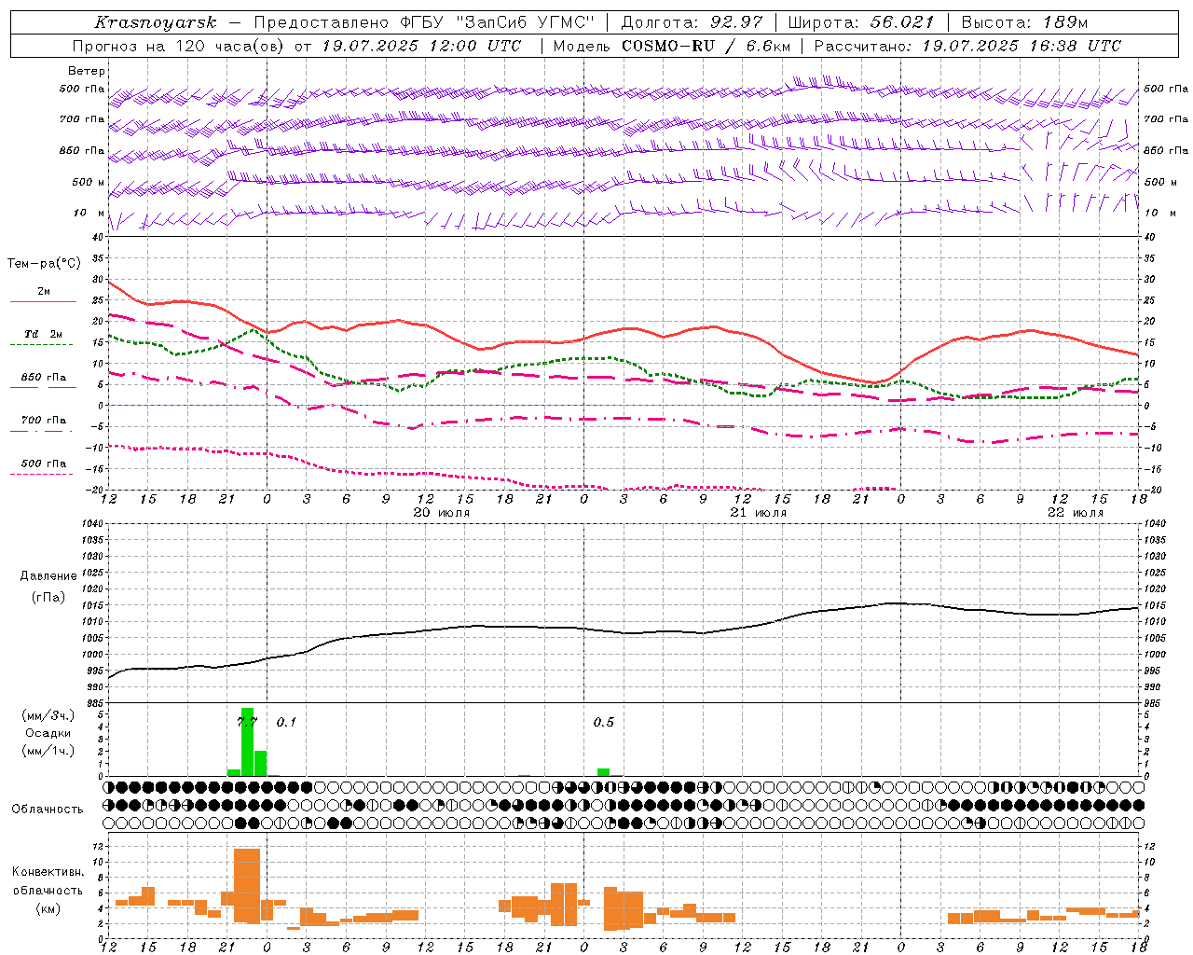Screen dimensions: 1193x955
Task: Select the 20 июля date label
Action: [441, 513]
